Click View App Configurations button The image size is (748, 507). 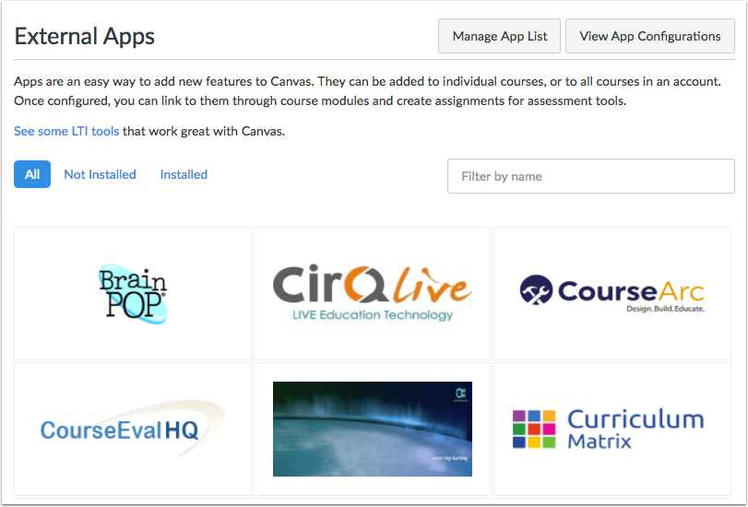click(x=649, y=36)
